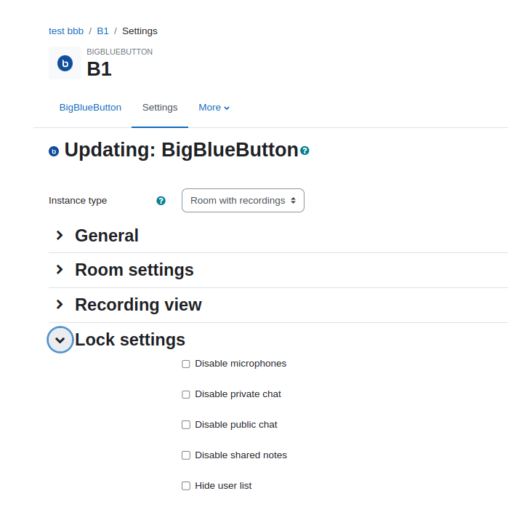Click the Instance type help icon

(x=161, y=201)
